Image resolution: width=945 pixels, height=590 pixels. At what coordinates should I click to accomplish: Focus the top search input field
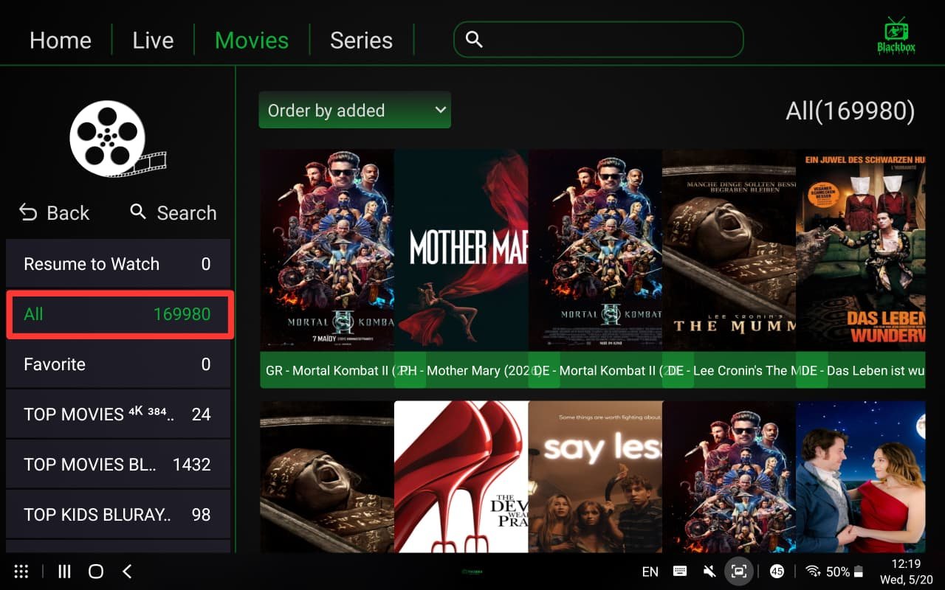(598, 40)
